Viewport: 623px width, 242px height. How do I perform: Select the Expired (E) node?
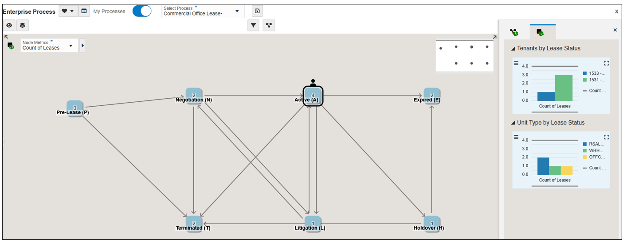431,96
